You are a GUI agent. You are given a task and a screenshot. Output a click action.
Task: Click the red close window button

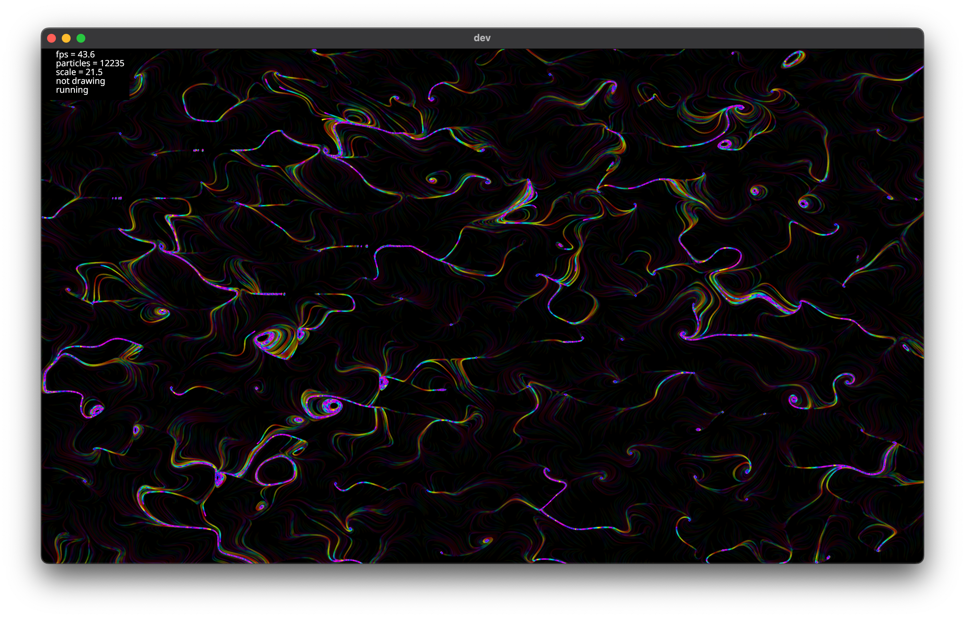pos(51,38)
